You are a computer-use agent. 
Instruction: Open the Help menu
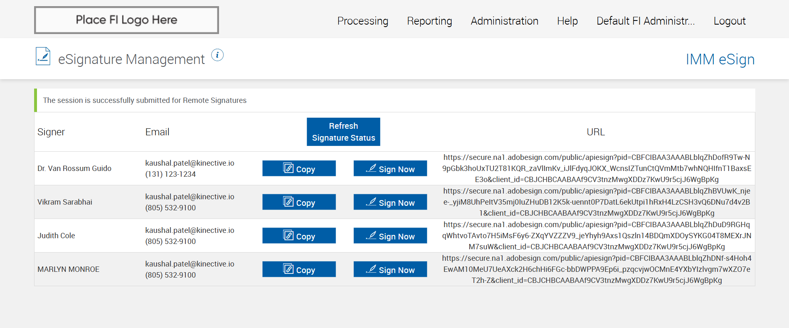[567, 21]
